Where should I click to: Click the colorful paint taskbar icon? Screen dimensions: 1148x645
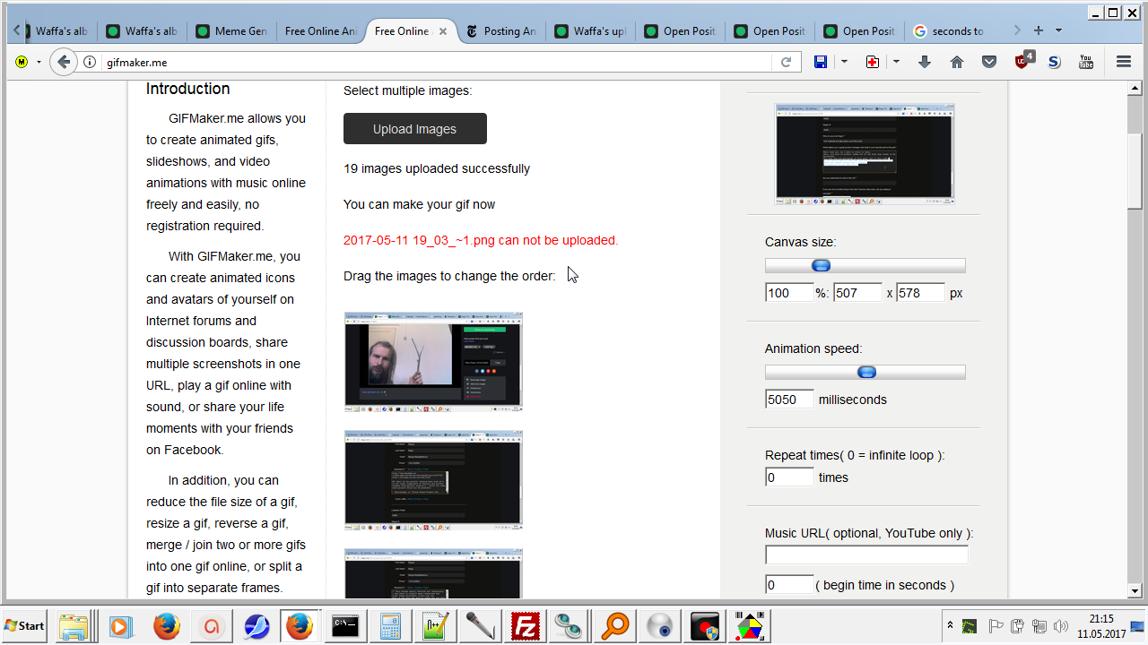(x=749, y=625)
